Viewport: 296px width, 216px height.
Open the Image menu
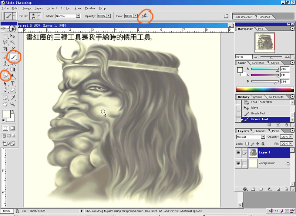tap(27, 8)
